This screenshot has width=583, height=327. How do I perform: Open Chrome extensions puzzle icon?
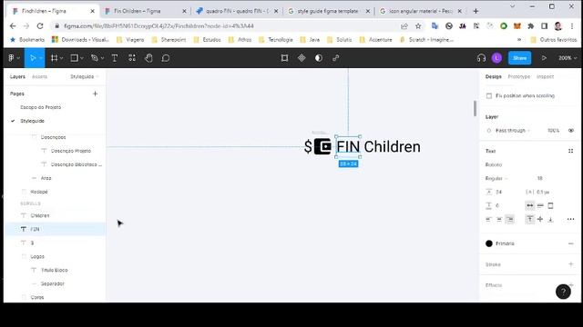[x=530, y=26]
